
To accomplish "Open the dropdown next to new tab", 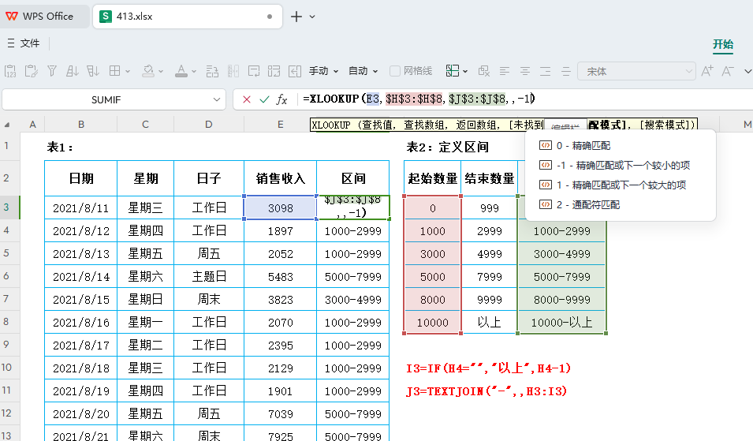I will (312, 17).
